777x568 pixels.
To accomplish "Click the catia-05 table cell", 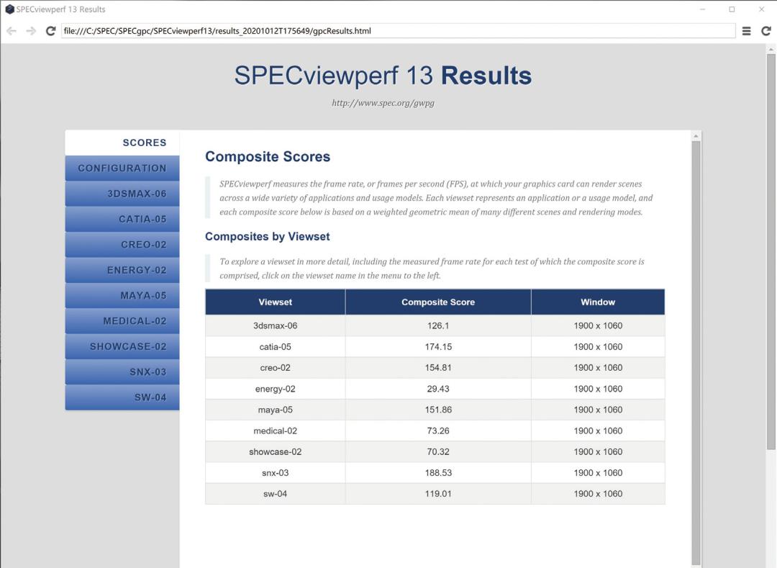I will pyautogui.click(x=275, y=347).
